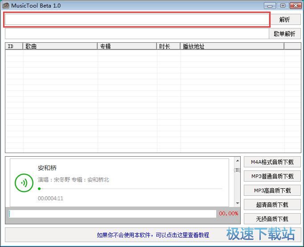Click 无损音质下载 button
Screen dimensions: 304x247
272,219
